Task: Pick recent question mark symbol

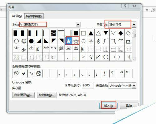Action: (x=112, y=73)
